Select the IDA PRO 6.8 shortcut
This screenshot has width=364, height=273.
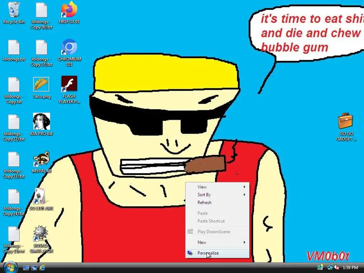click(x=41, y=124)
